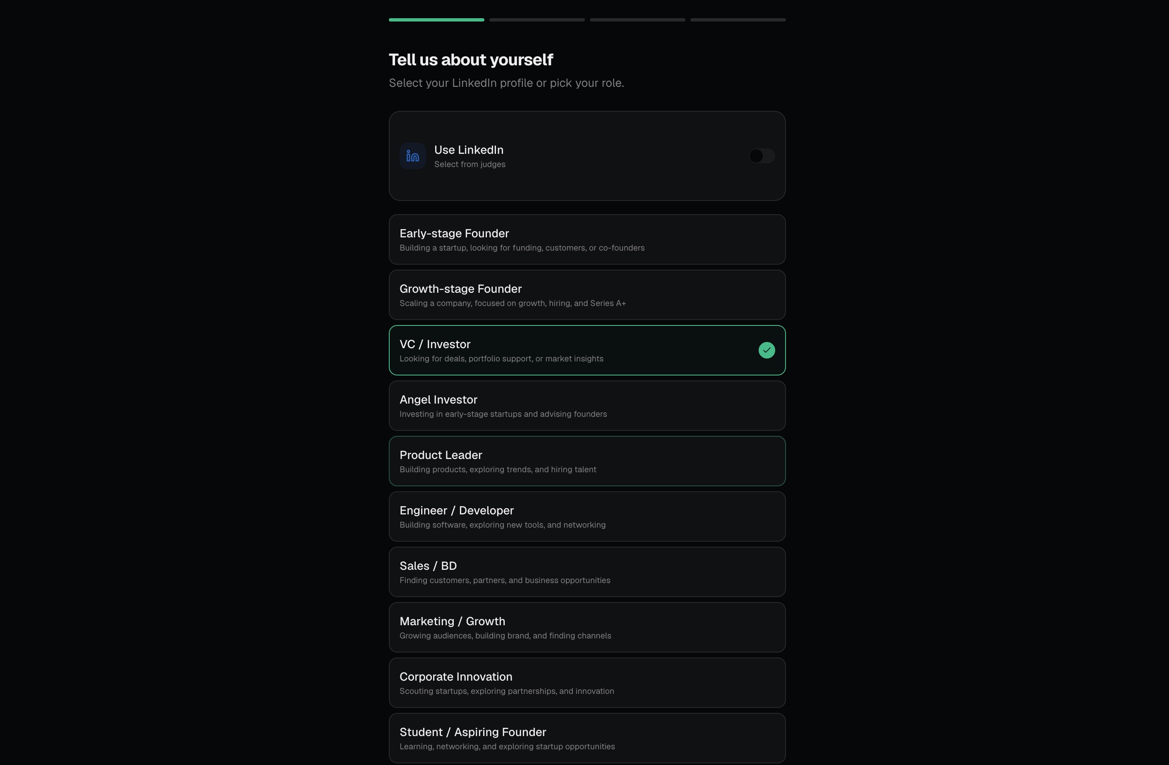Image resolution: width=1169 pixels, height=765 pixels.
Task: Select the Early-stage Founder role
Action: (x=587, y=239)
